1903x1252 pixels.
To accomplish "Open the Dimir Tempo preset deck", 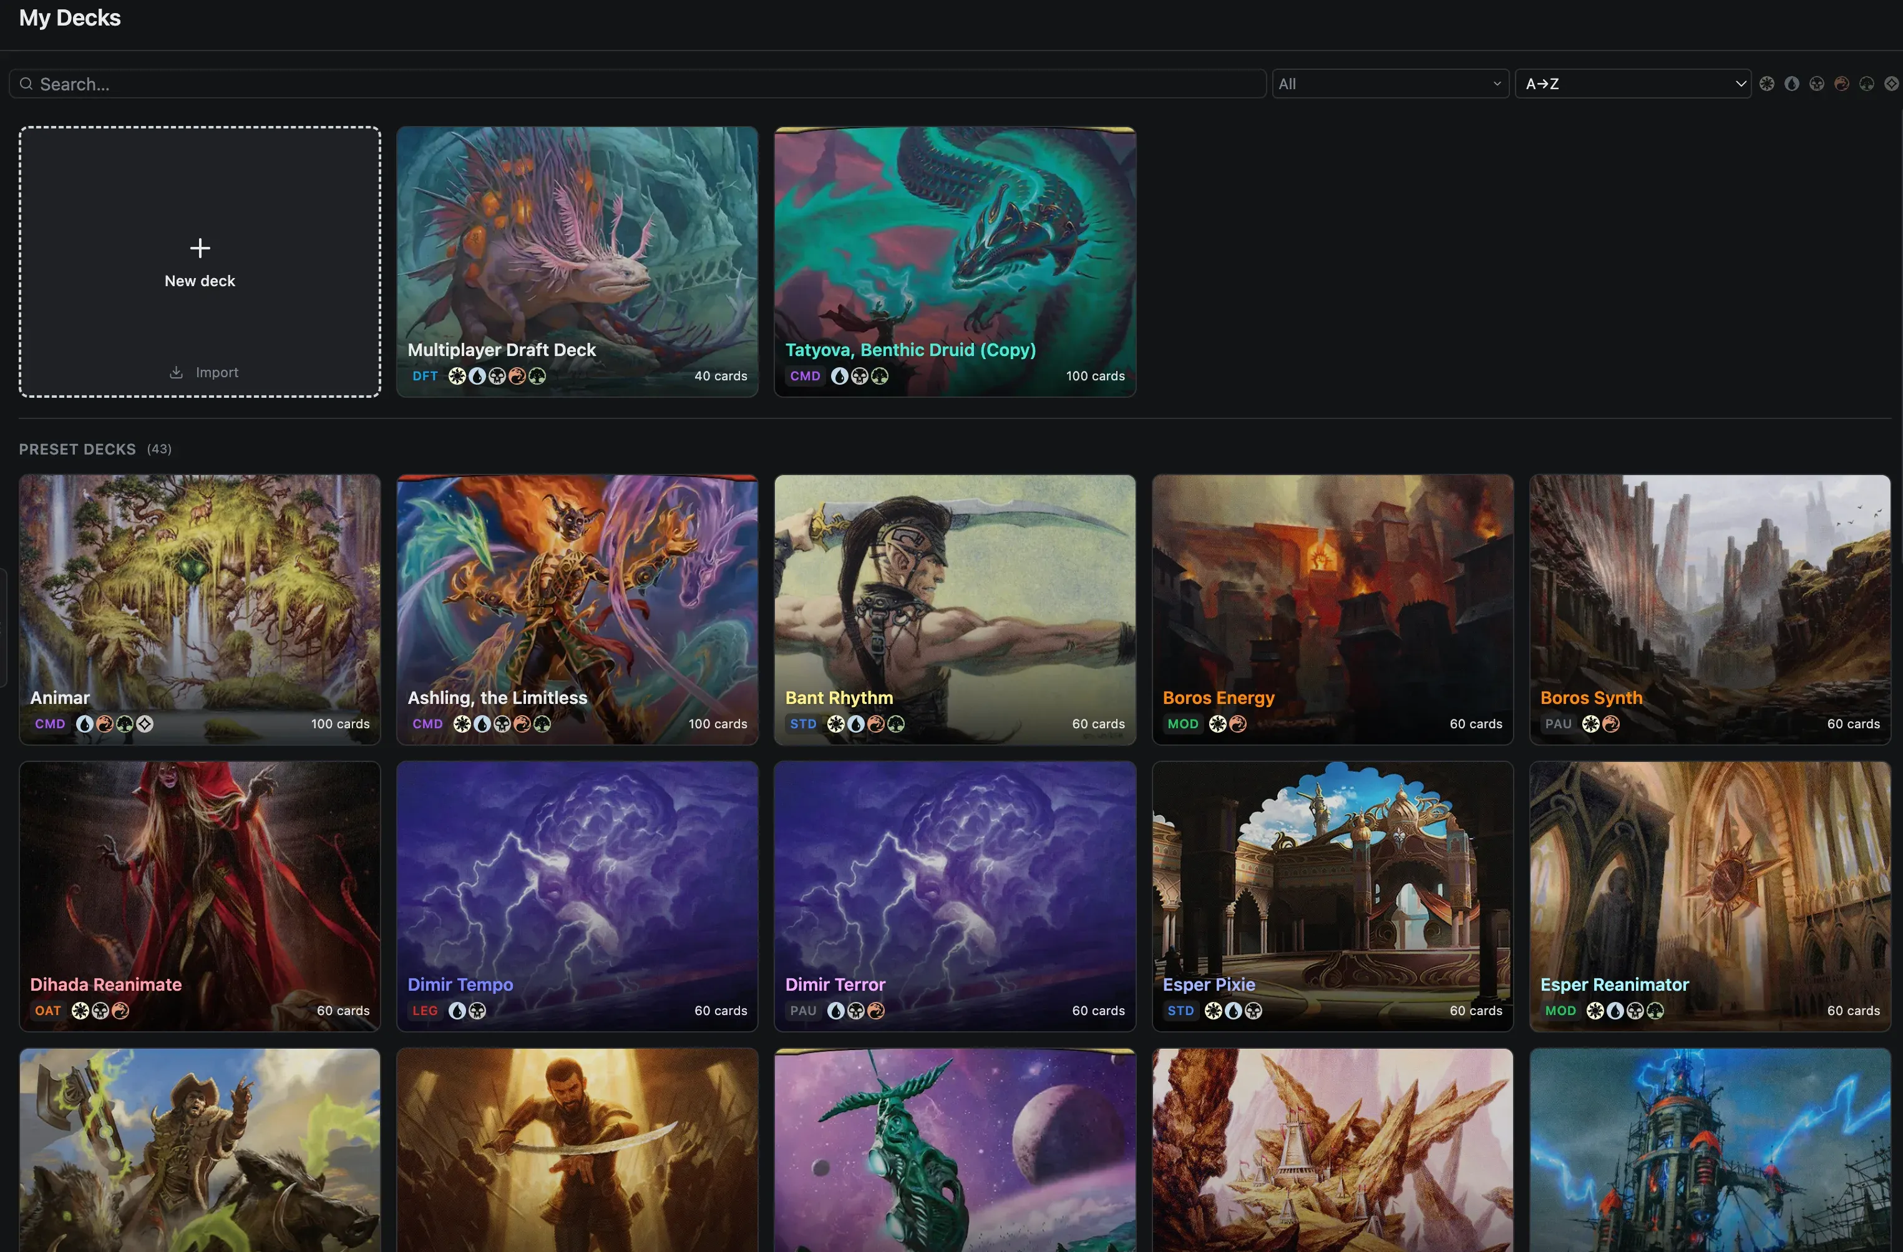I will 577,895.
